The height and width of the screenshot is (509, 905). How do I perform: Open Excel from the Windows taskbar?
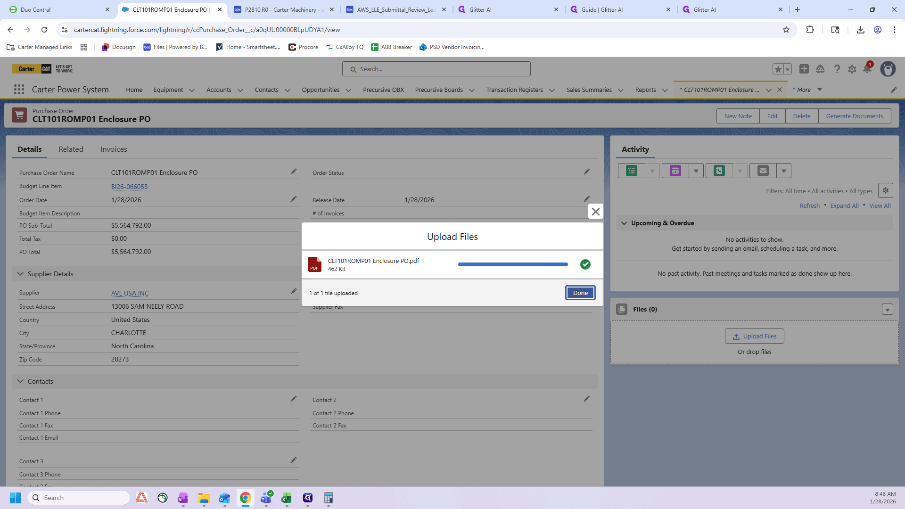click(287, 498)
